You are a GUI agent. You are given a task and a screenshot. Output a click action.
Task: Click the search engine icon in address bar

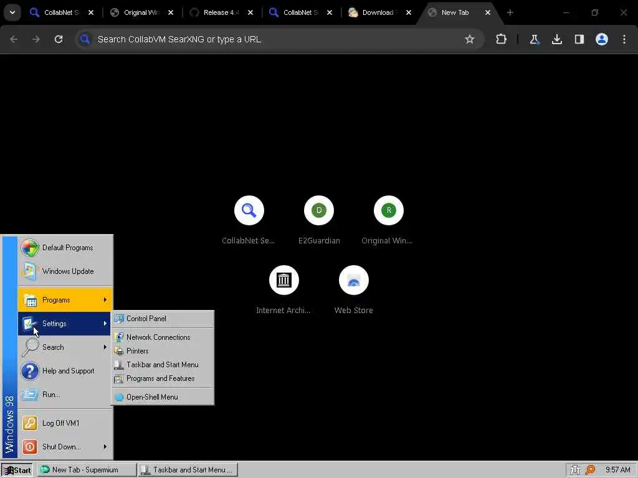pyautogui.click(x=85, y=39)
